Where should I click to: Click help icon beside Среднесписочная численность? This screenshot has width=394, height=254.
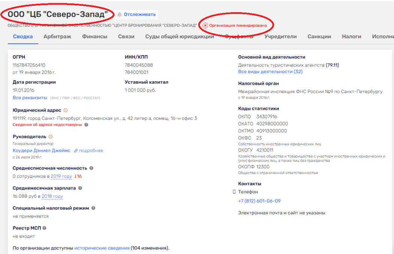click(x=91, y=168)
